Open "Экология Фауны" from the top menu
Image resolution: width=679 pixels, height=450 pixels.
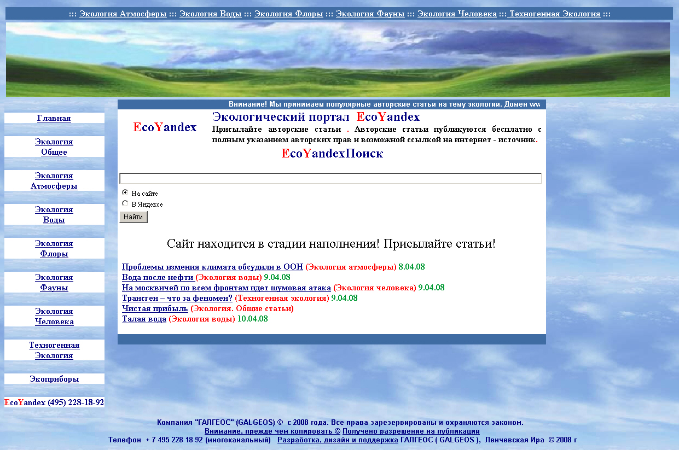click(x=370, y=14)
